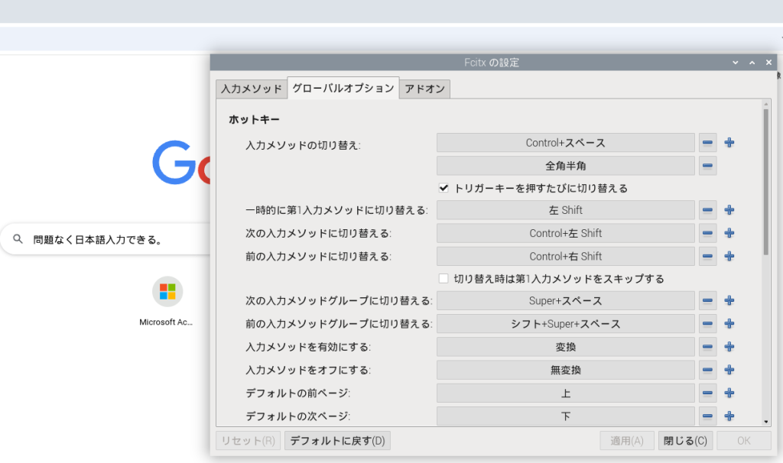Open the アドオン tab

(x=425, y=89)
